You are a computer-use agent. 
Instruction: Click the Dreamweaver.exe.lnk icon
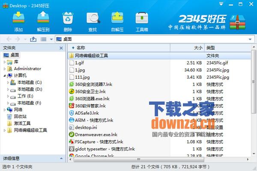72,135
